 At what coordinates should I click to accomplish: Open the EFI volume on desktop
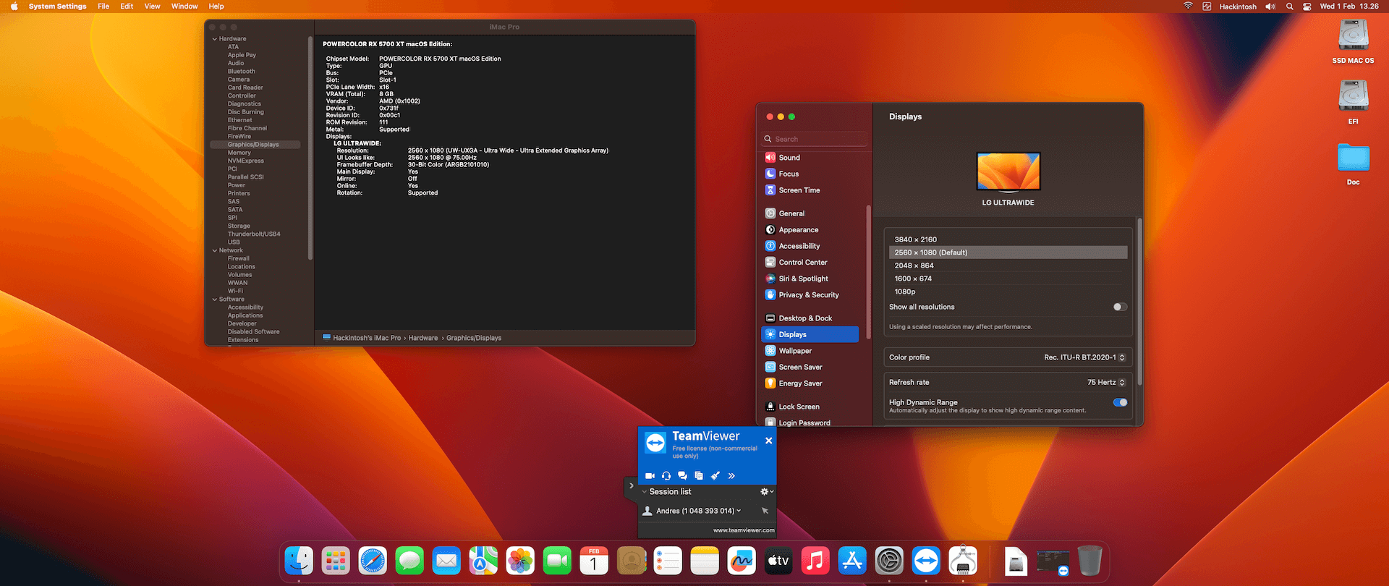[1353, 95]
